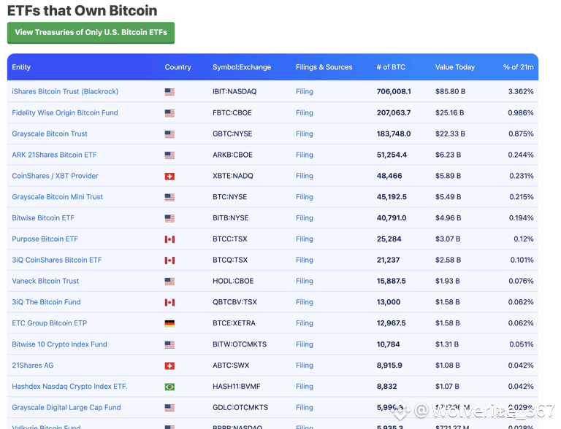The height and width of the screenshot is (429, 561).
Task: Open Bitwise Bitcoin ETF link
Action: (x=43, y=218)
